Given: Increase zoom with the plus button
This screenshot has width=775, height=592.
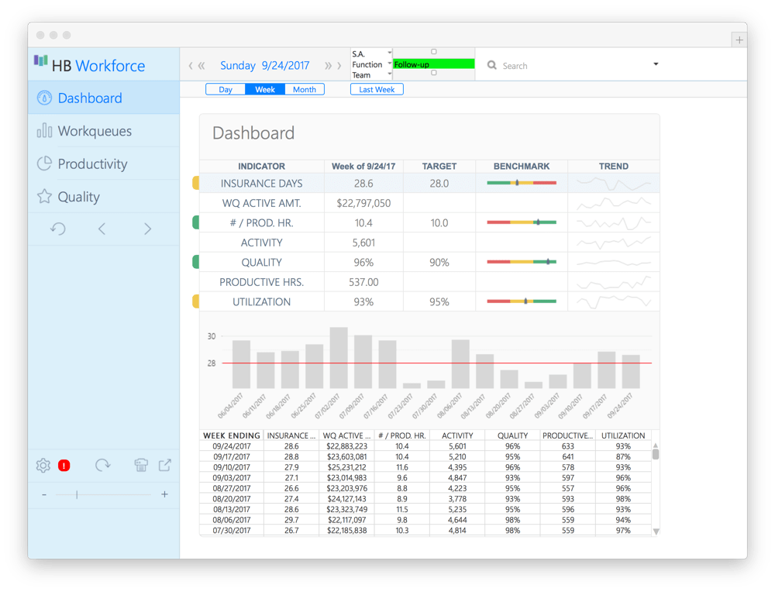Looking at the screenshot, I should pyautogui.click(x=164, y=494).
